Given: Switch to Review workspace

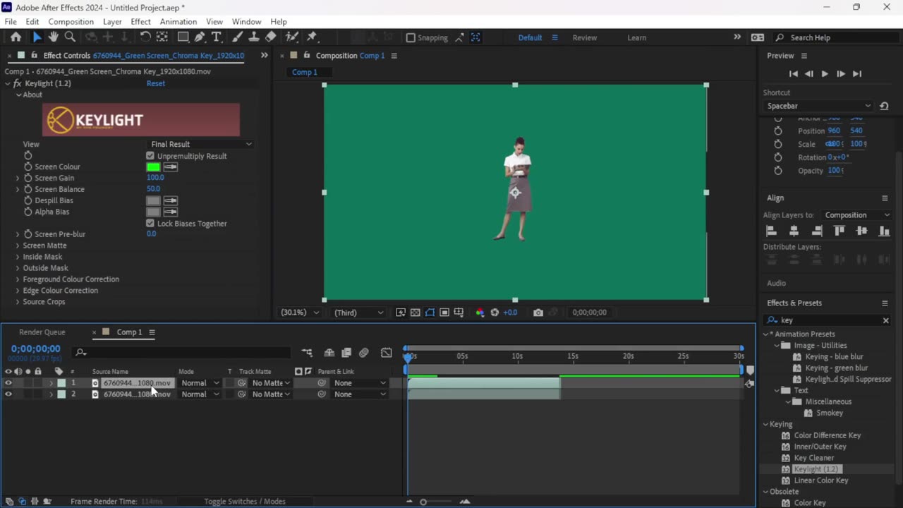Looking at the screenshot, I should point(584,38).
